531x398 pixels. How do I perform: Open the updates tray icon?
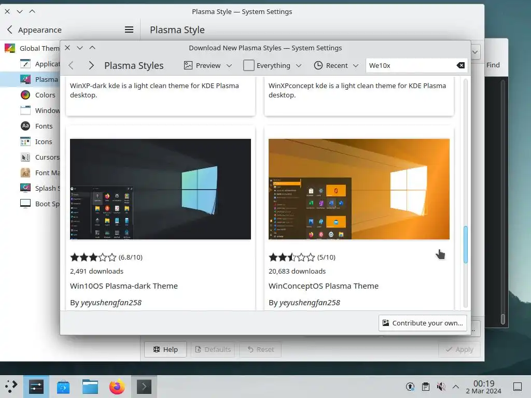410,387
